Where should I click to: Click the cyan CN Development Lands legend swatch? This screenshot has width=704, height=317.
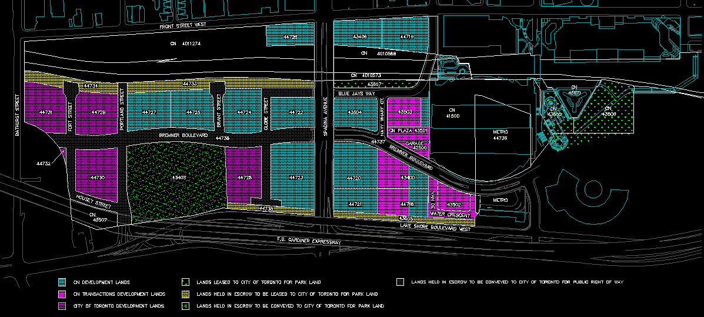point(62,282)
